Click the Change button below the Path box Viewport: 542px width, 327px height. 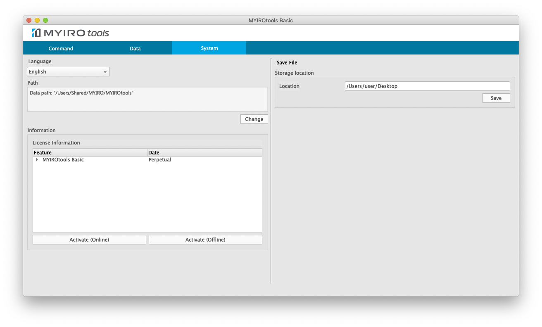pyautogui.click(x=254, y=119)
